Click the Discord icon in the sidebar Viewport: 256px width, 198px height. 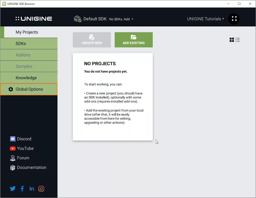pos(13,139)
